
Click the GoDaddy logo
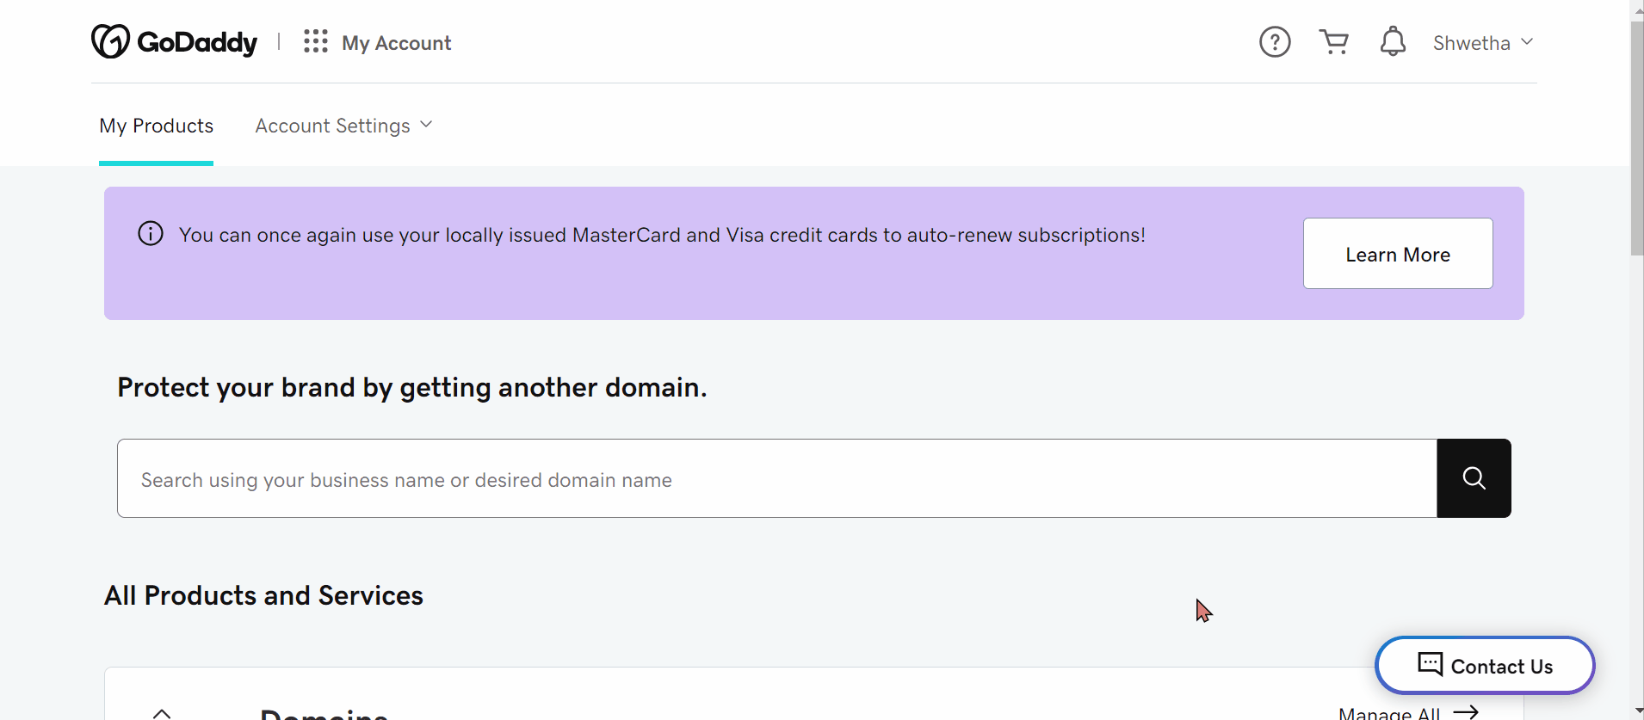(174, 41)
